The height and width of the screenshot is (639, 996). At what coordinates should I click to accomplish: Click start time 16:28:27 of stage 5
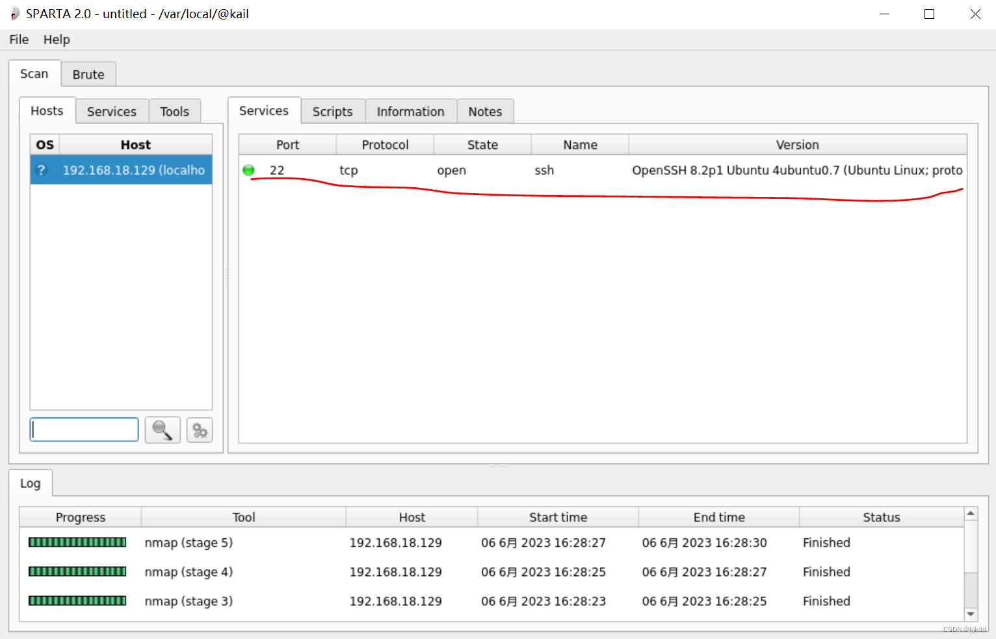[544, 543]
